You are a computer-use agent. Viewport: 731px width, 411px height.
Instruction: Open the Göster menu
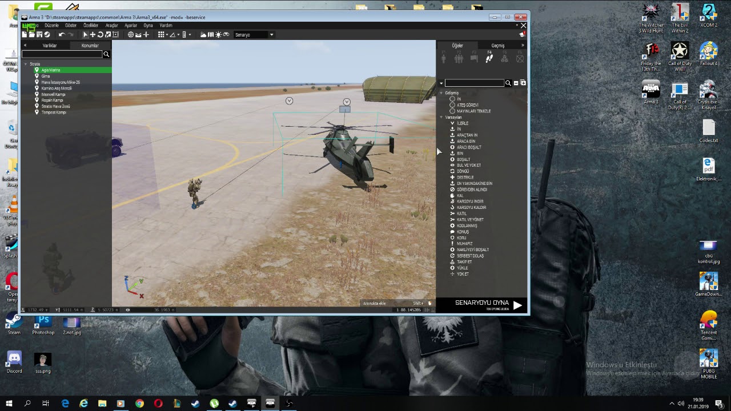click(x=71, y=26)
